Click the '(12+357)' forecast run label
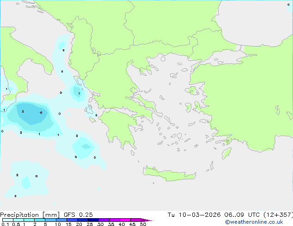This screenshot has height=226, width=293. (278, 215)
